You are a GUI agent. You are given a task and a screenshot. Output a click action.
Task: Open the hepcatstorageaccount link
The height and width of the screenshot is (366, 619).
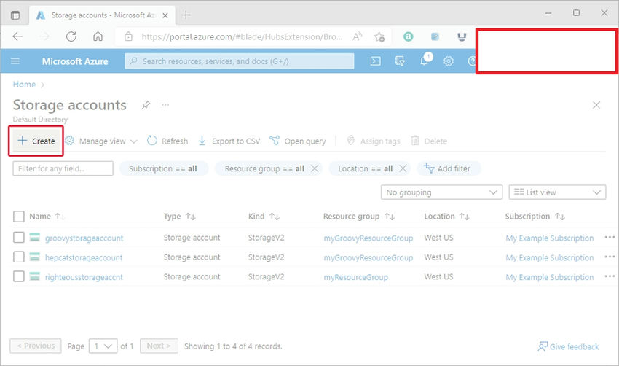(x=84, y=257)
